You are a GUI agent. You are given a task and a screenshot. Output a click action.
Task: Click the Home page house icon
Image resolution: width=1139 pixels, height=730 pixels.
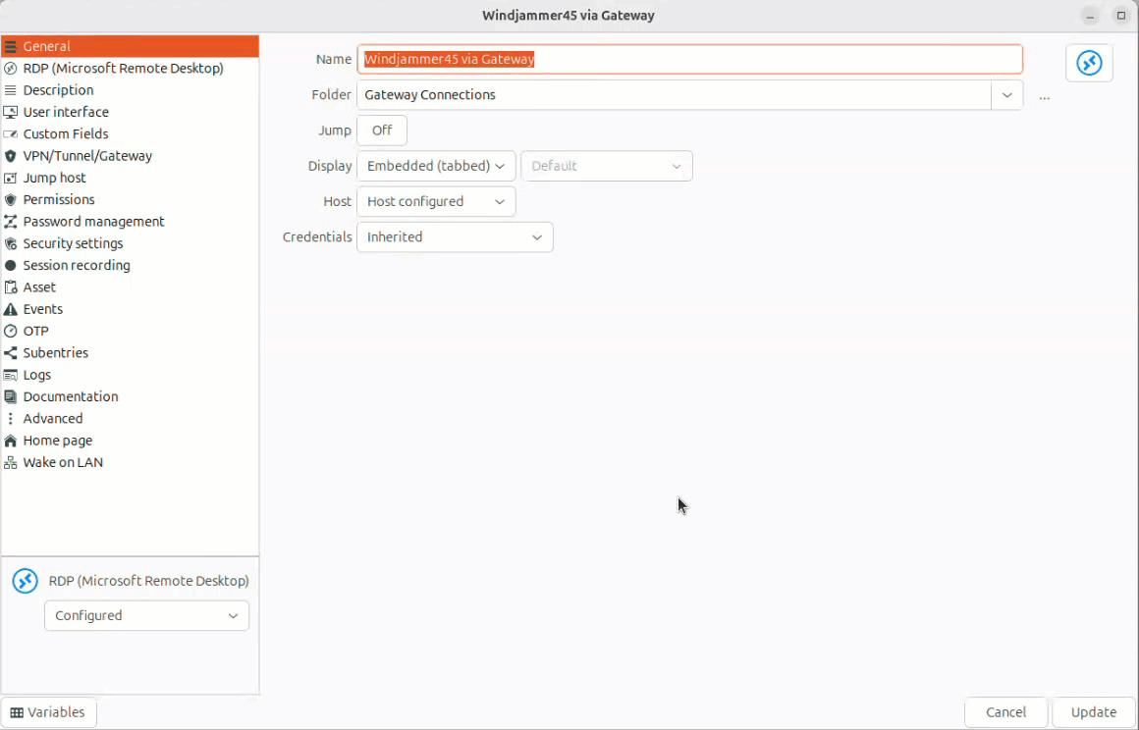tap(11, 442)
